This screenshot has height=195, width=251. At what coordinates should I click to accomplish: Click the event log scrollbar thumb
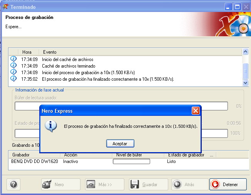(x=245, y=71)
